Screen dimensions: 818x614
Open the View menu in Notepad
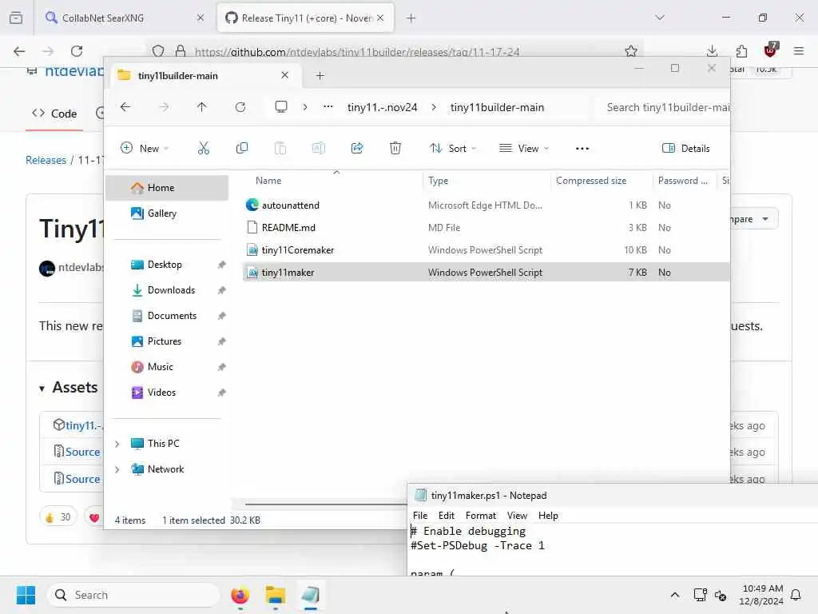coord(517,516)
